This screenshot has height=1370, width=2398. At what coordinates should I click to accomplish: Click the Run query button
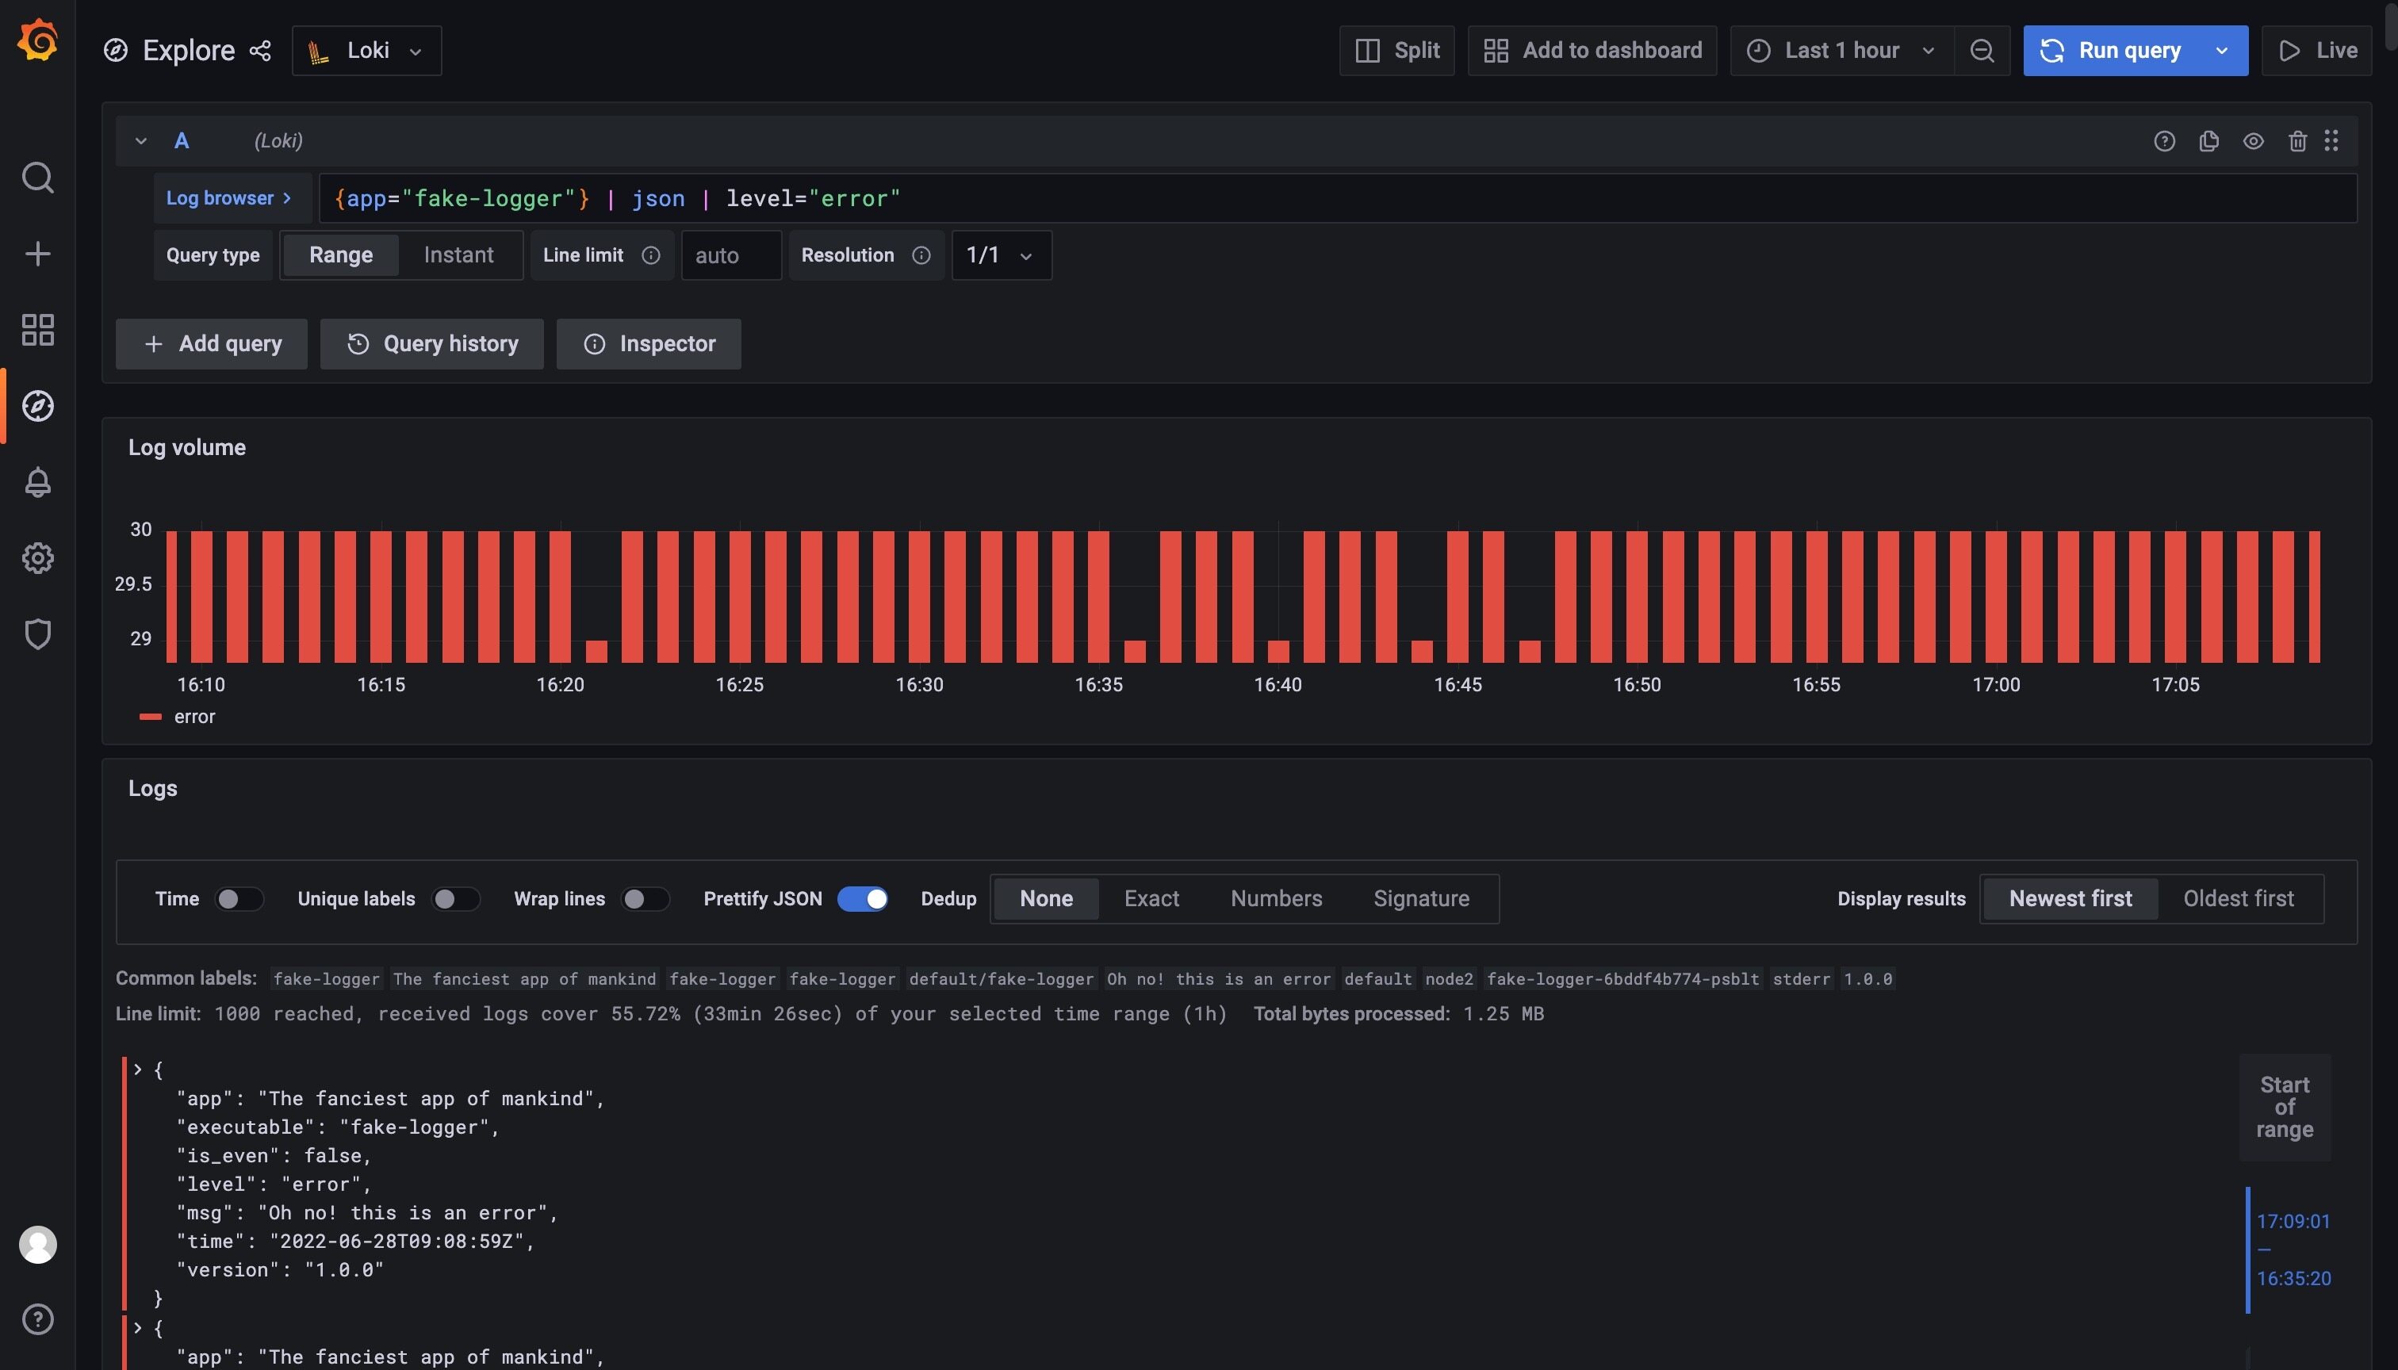2111,51
